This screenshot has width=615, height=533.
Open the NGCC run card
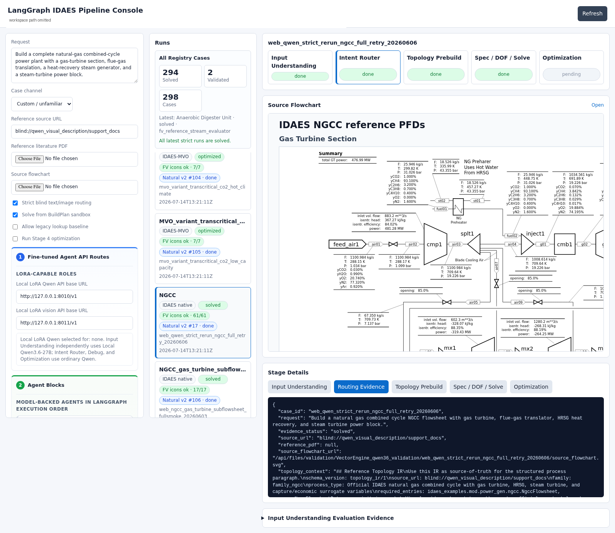[x=203, y=322]
